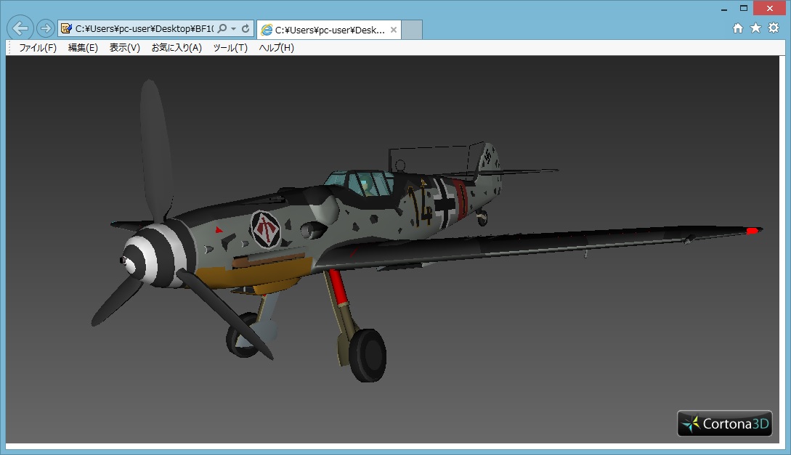Open the 編集(E) menu
Image resolution: width=791 pixels, height=455 pixels.
pos(83,48)
